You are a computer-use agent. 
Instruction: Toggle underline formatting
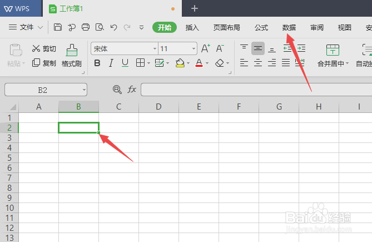coord(125,63)
